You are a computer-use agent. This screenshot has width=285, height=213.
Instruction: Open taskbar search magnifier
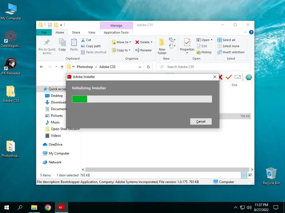[20, 207]
